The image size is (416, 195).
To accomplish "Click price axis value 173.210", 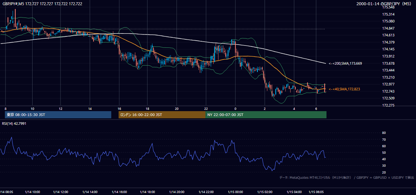I will coord(388,77).
